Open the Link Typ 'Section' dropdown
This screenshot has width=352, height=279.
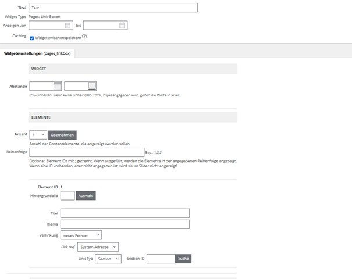pyautogui.click(x=108, y=259)
